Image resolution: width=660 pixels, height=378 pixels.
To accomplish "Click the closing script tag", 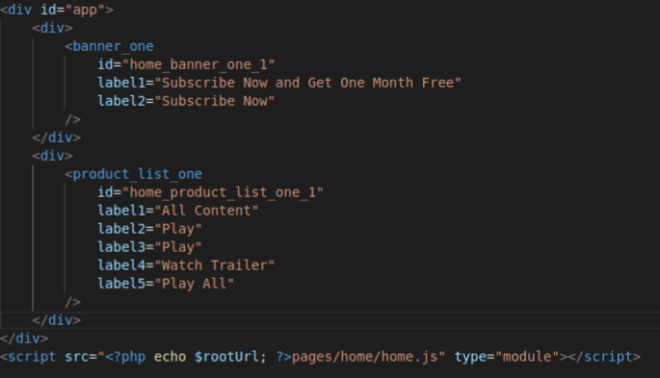I will (604, 357).
